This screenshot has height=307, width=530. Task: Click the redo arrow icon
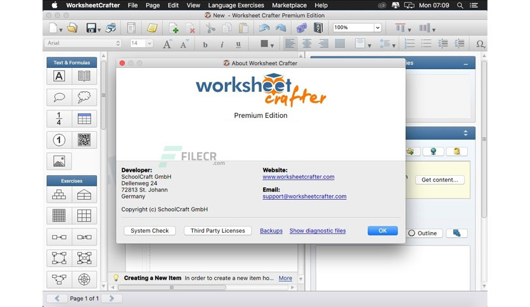(281, 28)
